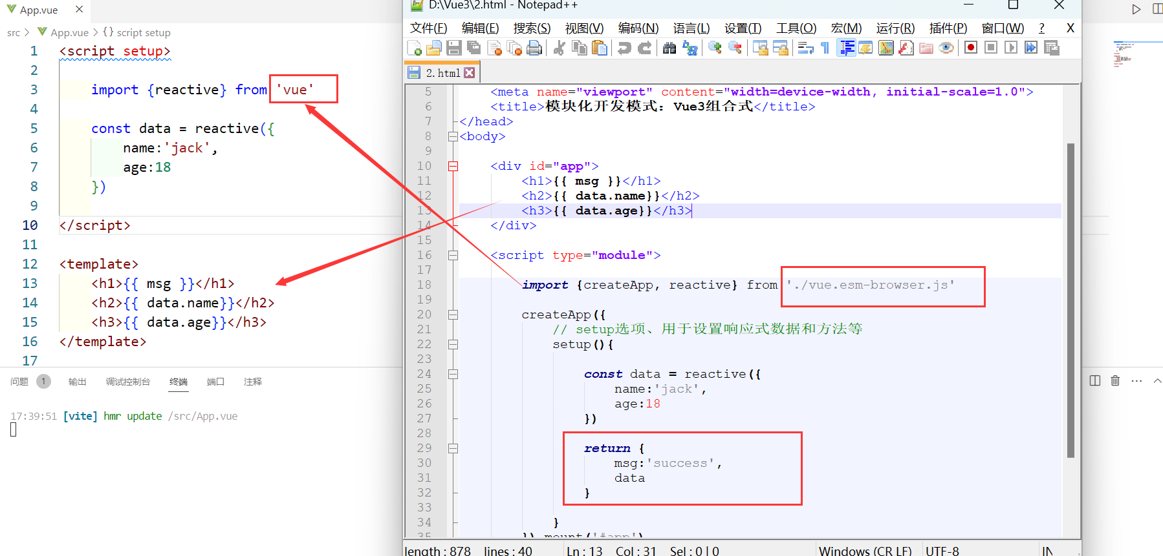Toggle file monitoring eye icon
The image size is (1163, 556).
946,48
